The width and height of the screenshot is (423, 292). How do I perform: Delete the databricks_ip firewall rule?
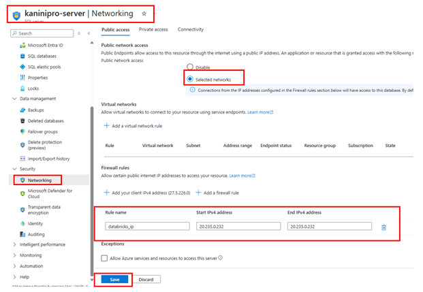pyautogui.click(x=383, y=227)
